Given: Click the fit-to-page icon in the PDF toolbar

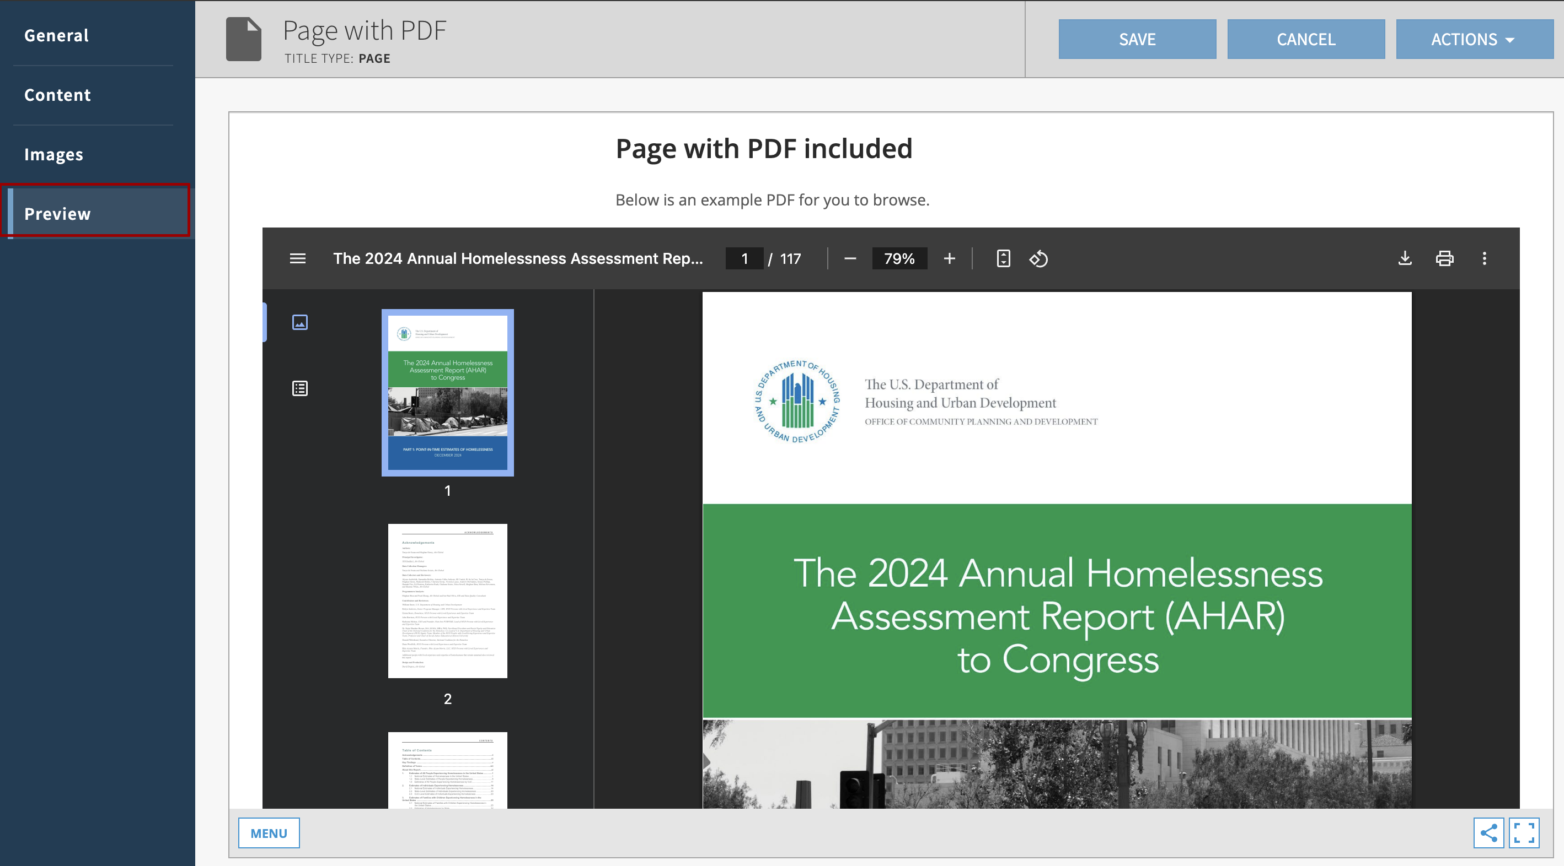Looking at the screenshot, I should [x=1003, y=258].
